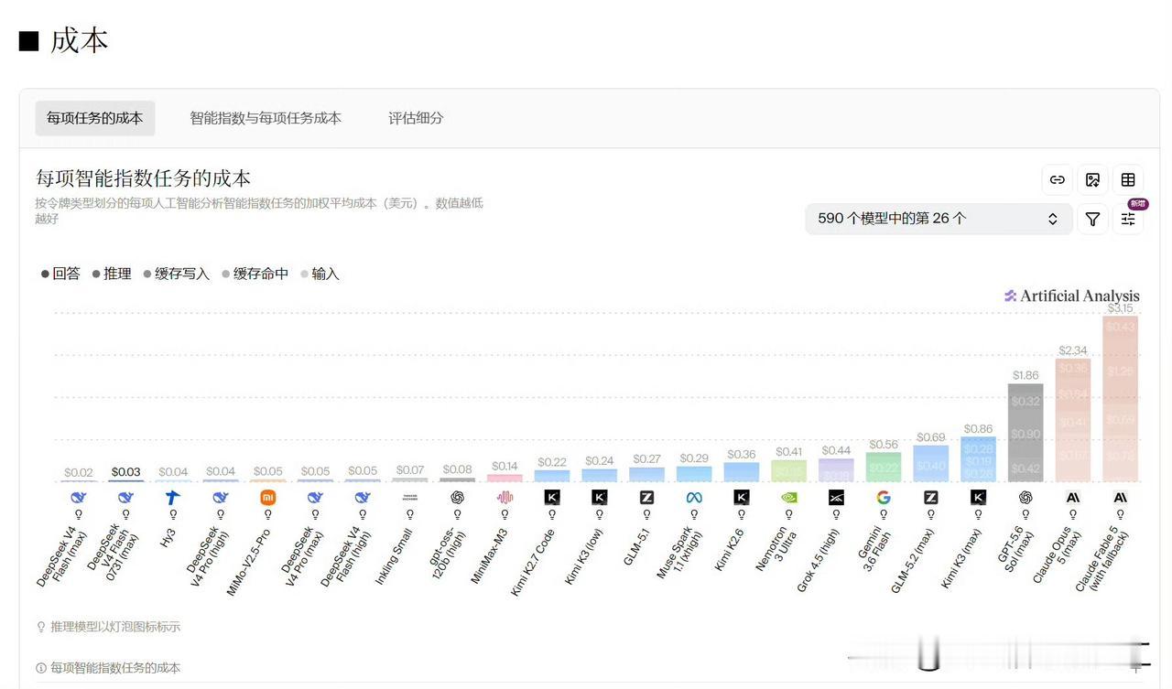
Task: Switch to the 智能指数与每项任务成本 tab
Action: pyautogui.click(x=266, y=118)
